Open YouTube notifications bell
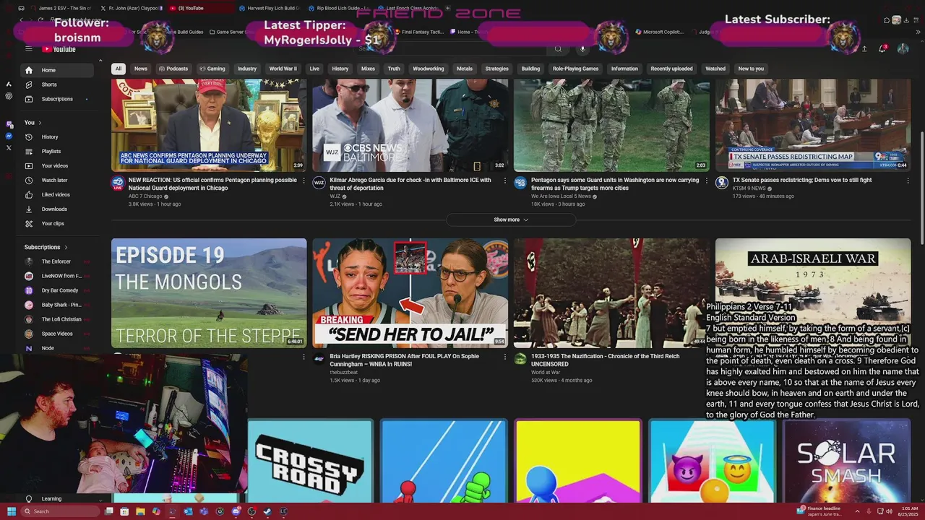Screen dimensions: 925x520 (882, 48)
